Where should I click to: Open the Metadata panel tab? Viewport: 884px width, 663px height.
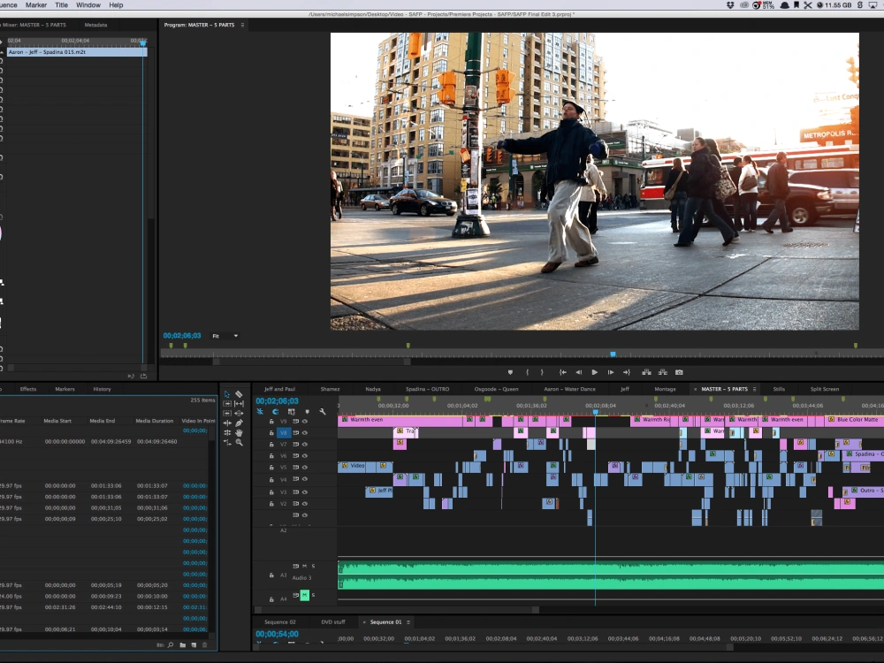click(x=95, y=25)
